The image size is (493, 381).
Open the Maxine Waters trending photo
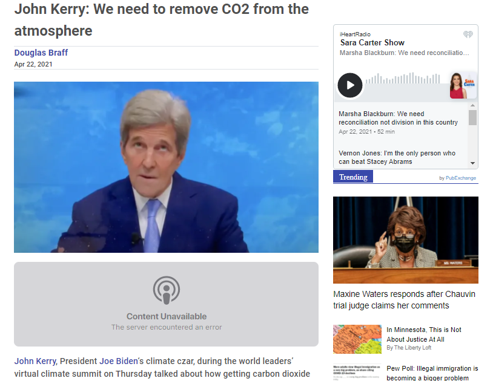(406, 240)
